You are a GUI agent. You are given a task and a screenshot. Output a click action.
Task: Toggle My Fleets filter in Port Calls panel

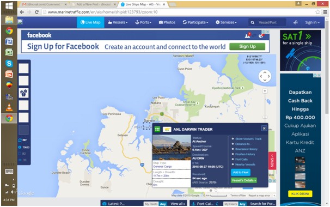coord(230,204)
